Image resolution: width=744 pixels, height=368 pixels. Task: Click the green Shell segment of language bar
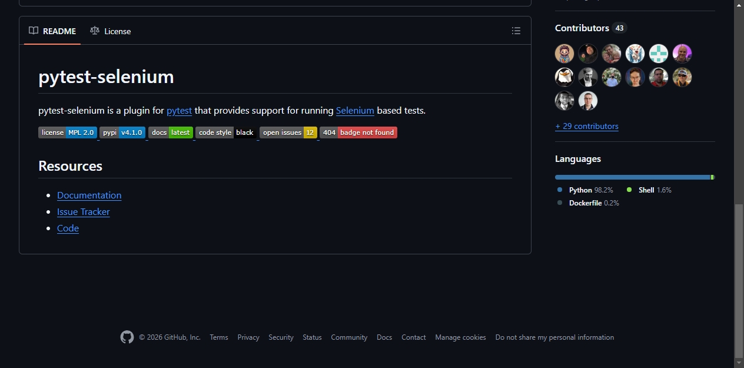tap(712, 177)
